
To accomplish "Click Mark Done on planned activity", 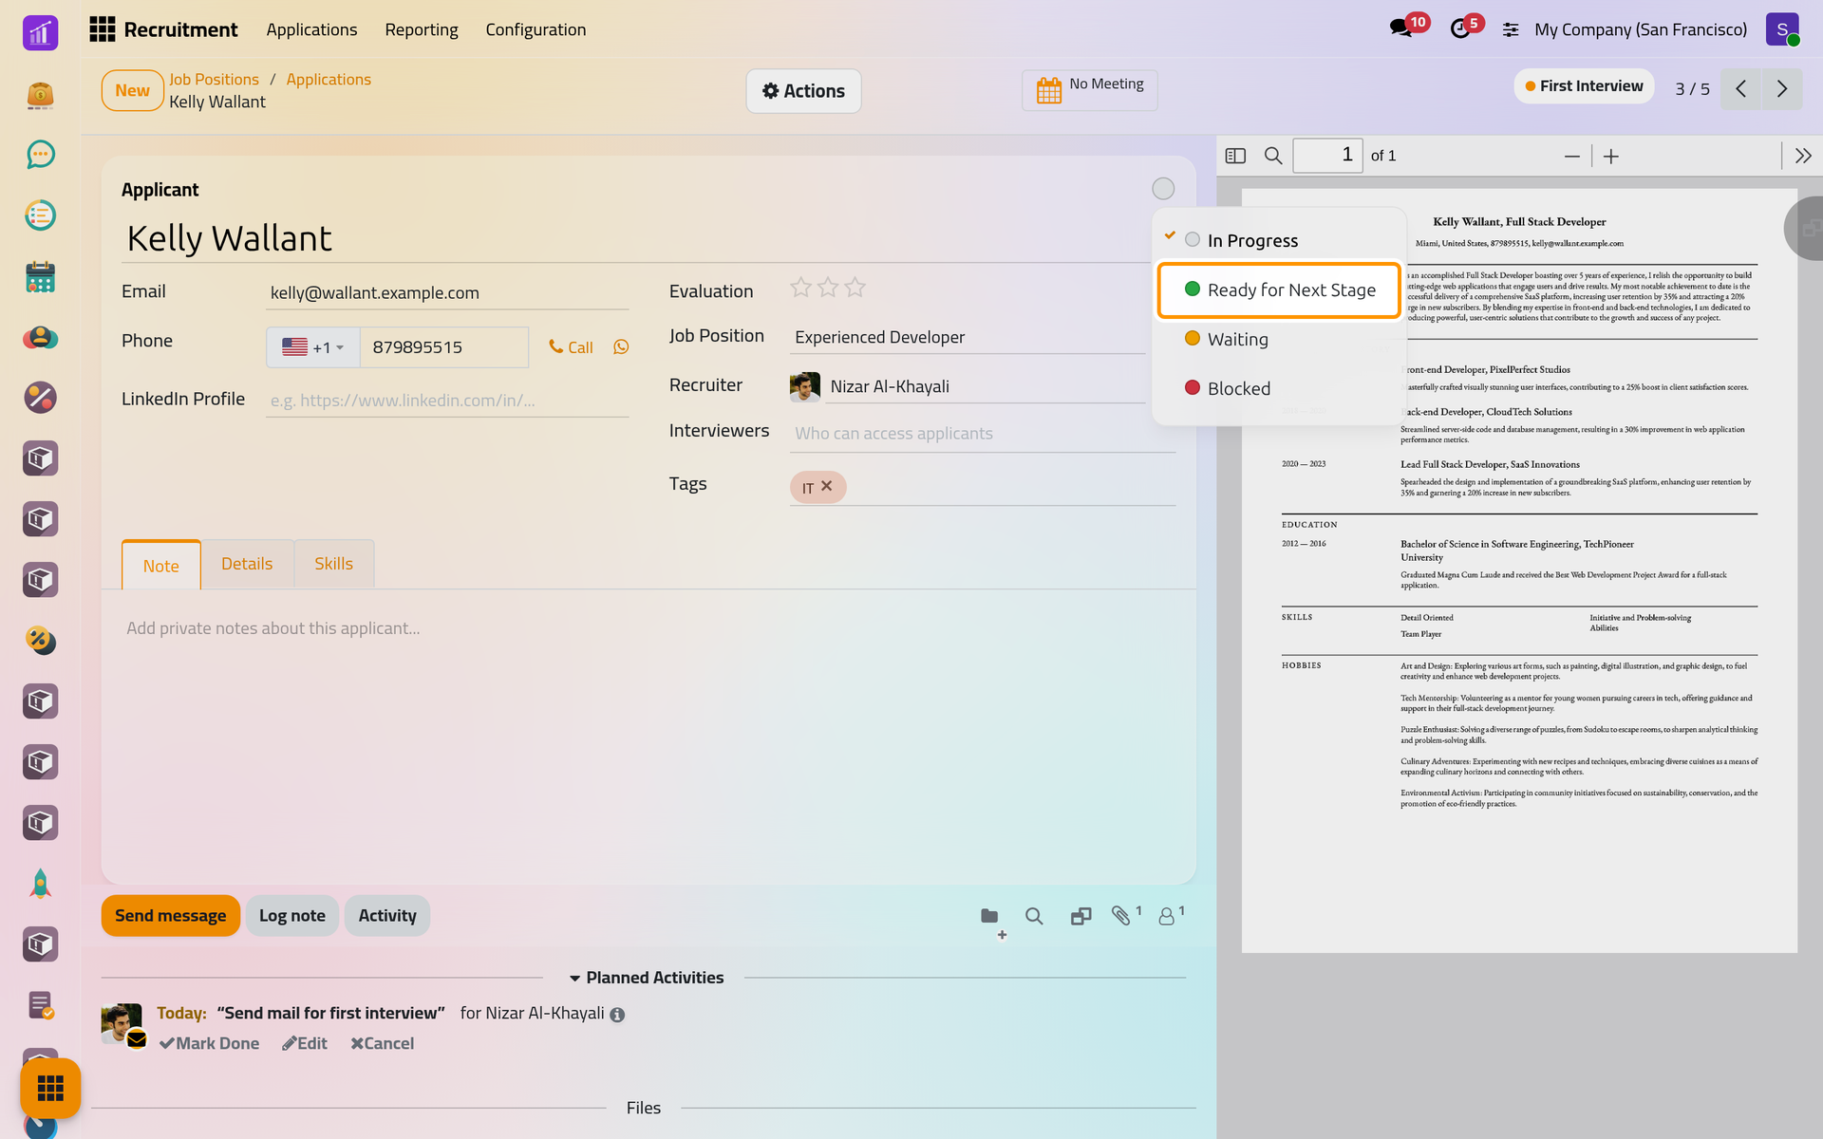I will point(209,1043).
